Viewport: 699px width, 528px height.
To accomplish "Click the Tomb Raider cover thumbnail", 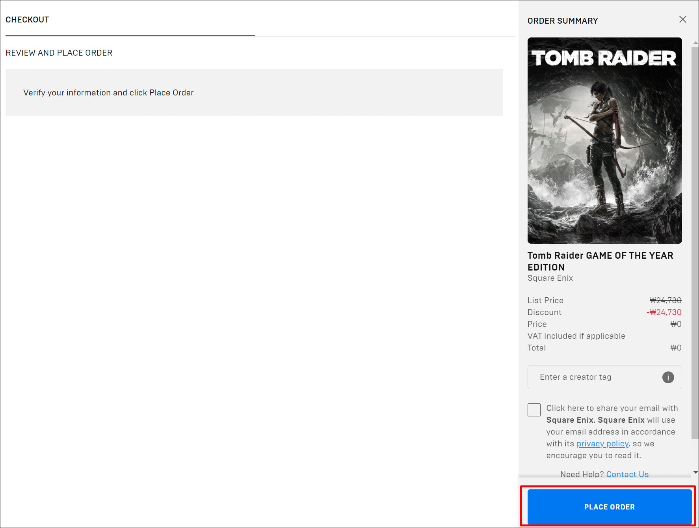I will tap(605, 140).
